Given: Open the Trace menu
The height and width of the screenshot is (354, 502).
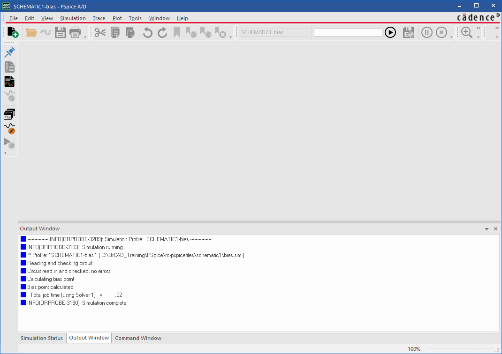Looking at the screenshot, I should coord(99,18).
